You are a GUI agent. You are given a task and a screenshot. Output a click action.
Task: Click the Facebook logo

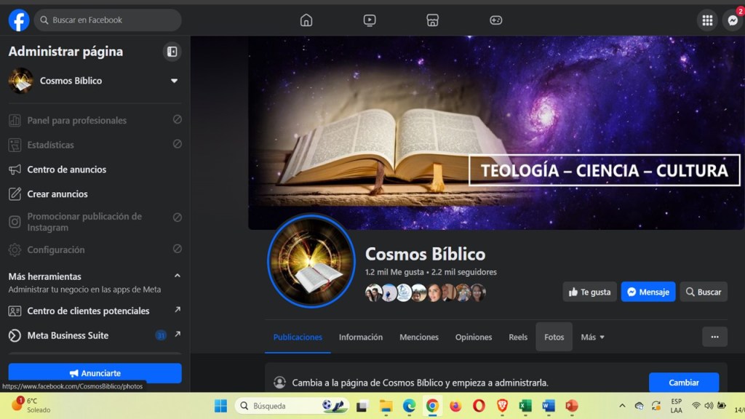(x=19, y=20)
